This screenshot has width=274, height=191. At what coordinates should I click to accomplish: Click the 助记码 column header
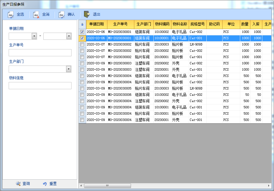click(x=214, y=24)
